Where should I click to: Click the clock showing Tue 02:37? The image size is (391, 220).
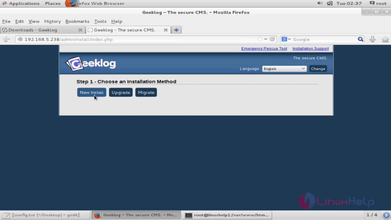pos(349,3)
